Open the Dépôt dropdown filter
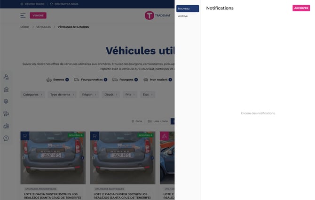 [x=110, y=95]
